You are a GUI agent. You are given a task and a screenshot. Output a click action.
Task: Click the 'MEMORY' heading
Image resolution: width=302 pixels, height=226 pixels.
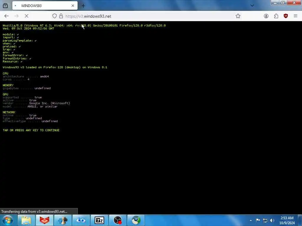(x=8, y=85)
